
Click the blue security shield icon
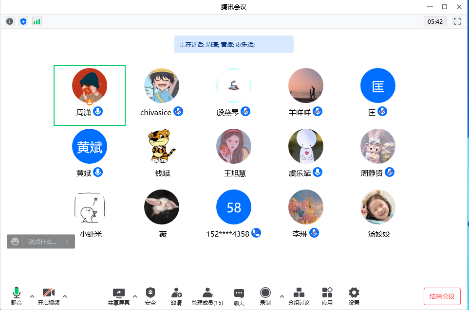[23, 21]
